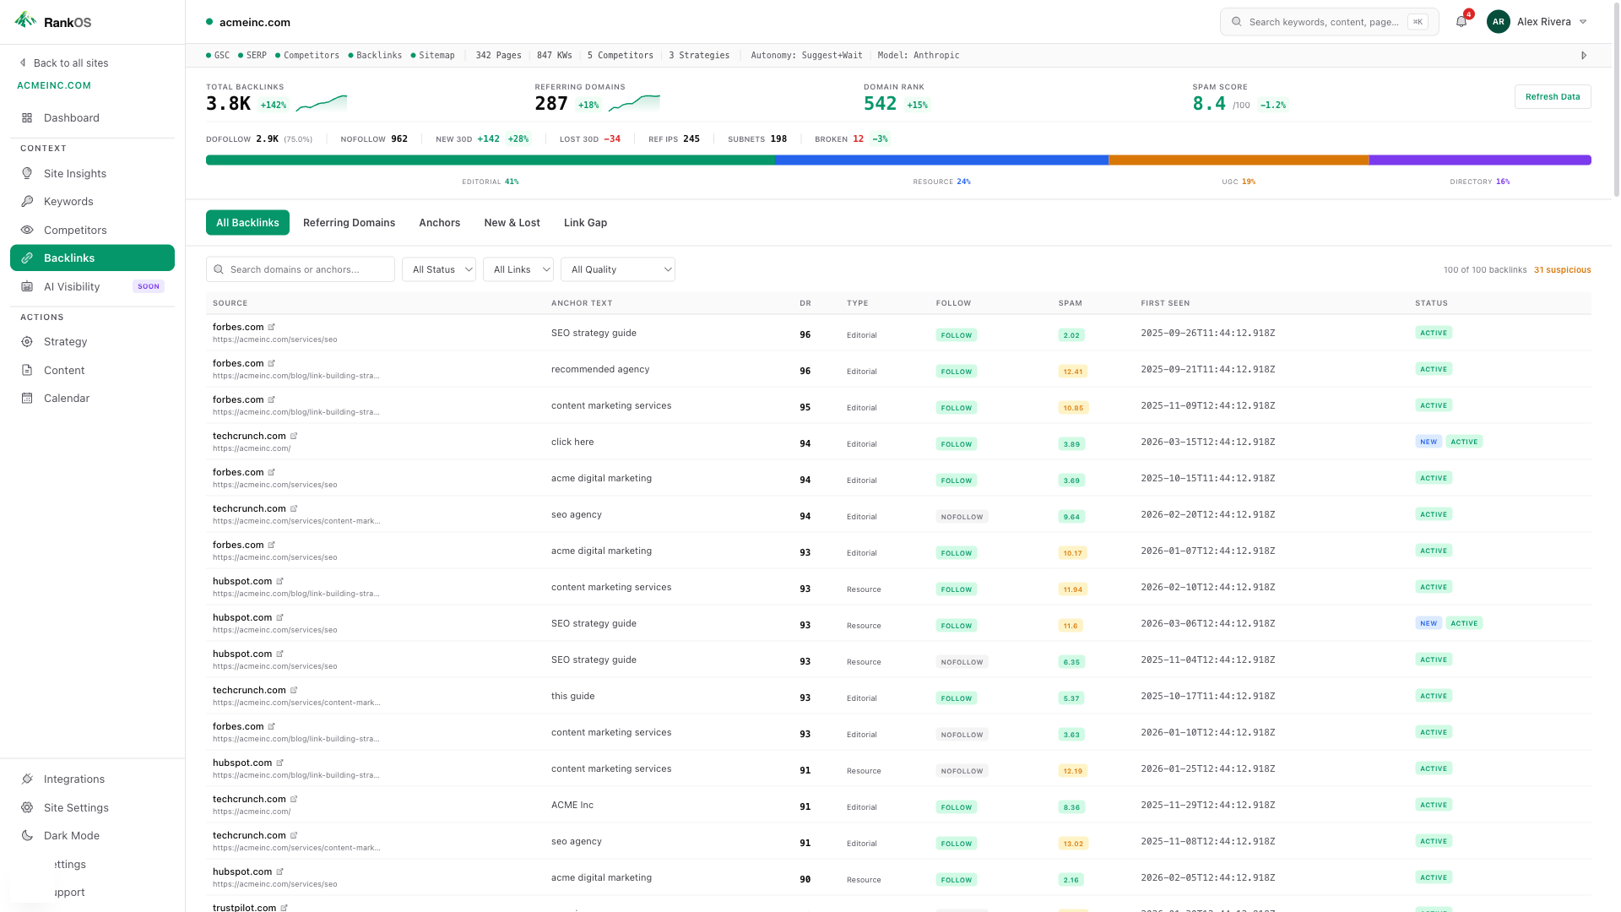Select Site Insights from the Context menu
Viewport: 1621px width, 912px height.
tap(75, 173)
